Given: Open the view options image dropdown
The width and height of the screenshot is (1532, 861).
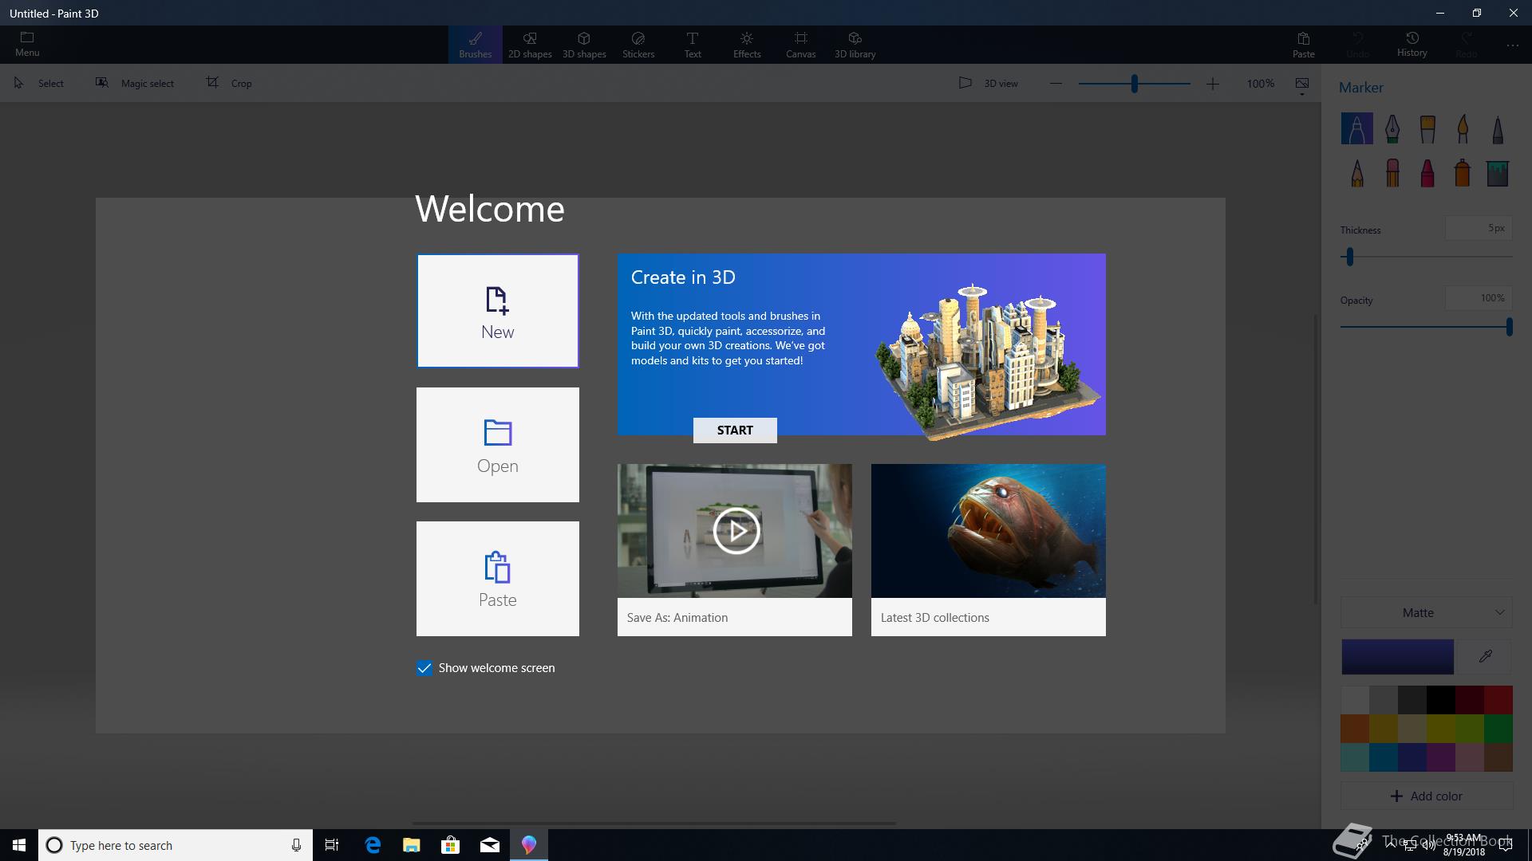Looking at the screenshot, I should [x=1301, y=85].
